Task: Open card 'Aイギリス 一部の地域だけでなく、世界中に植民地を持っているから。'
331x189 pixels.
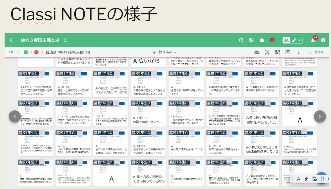Action: [x=186, y=114]
